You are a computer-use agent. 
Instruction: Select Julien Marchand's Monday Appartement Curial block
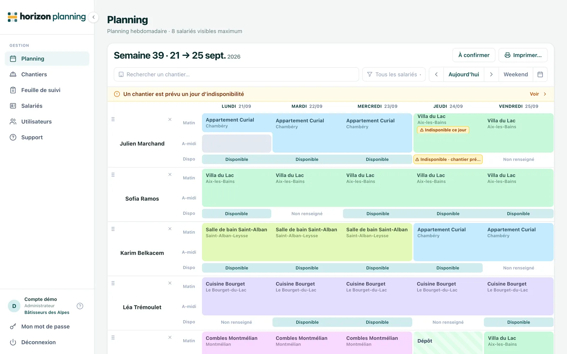[237, 123]
